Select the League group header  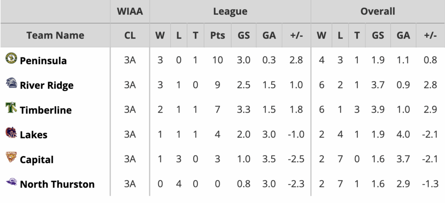click(x=230, y=12)
